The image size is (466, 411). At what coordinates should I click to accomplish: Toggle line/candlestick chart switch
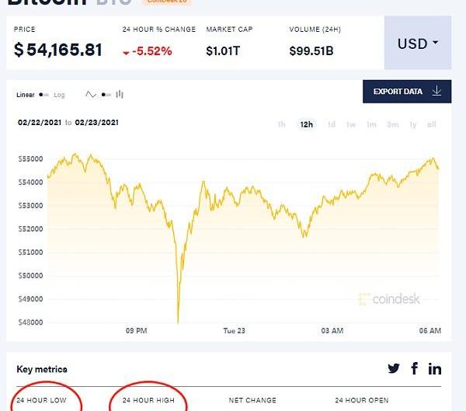pos(106,95)
